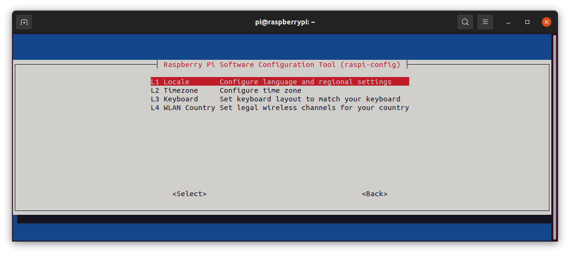Click 'Set keyboard layout to match your keyboard'

pyautogui.click(x=310, y=99)
